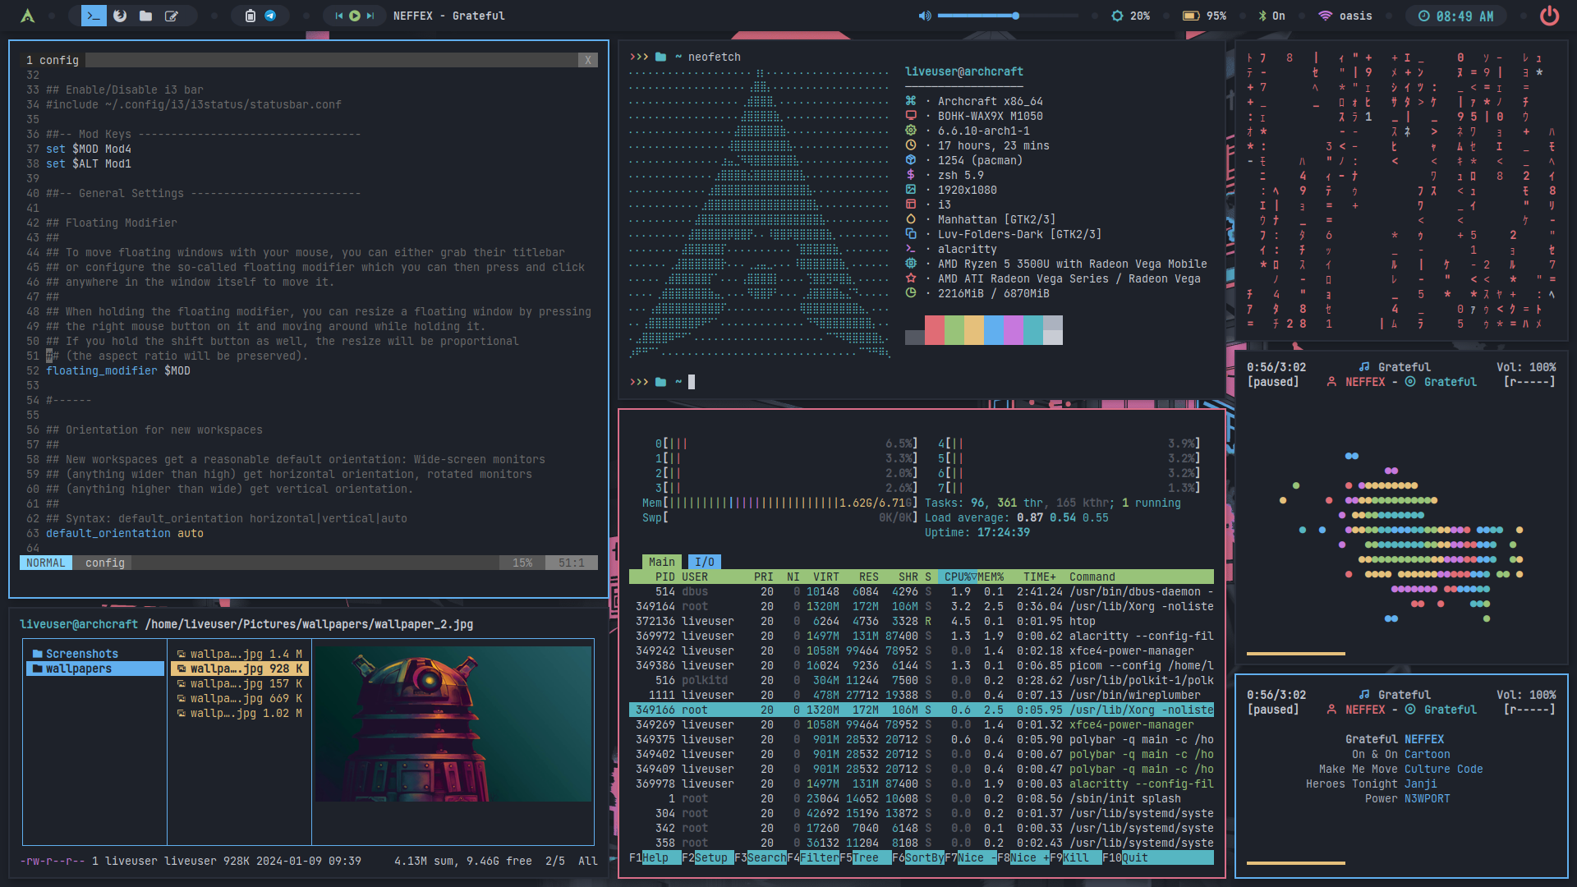Click the clipboard manager icon
The image size is (1577, 887).
click(250, 16)
